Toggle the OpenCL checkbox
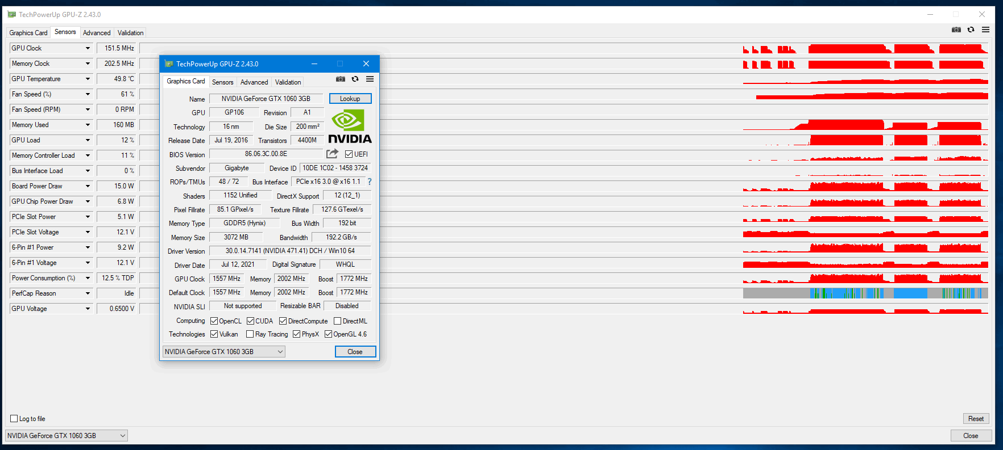The image size is (1003, 450). [214, 321]
